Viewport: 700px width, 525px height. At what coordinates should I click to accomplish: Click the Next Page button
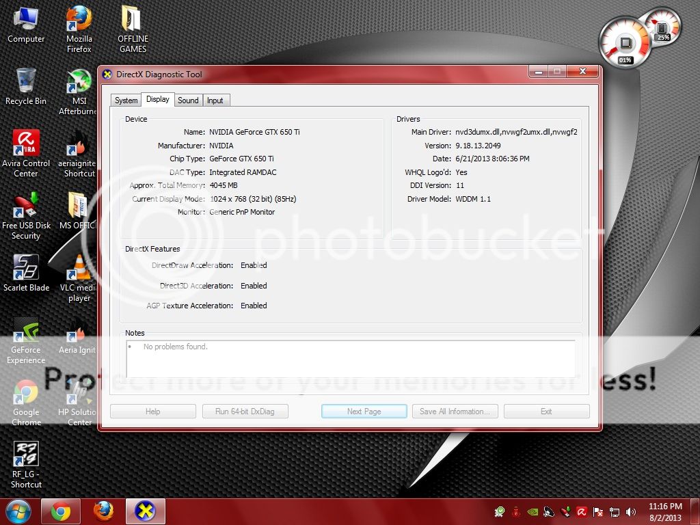(x=364, y=411)
